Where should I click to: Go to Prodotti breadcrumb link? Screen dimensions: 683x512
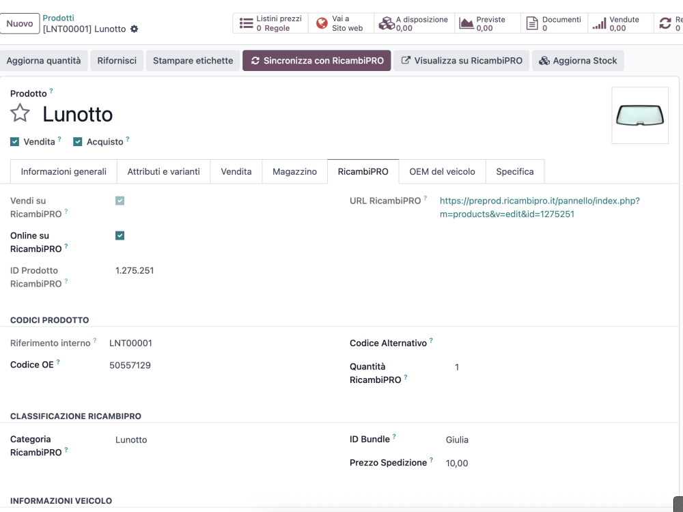pos(58,18)
